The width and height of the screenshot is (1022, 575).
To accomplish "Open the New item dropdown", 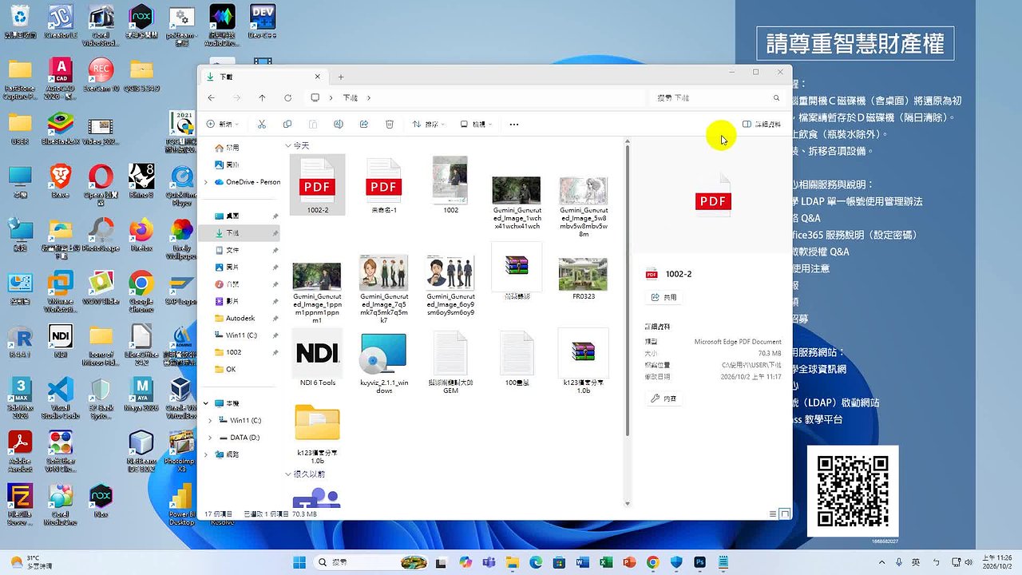I will 223,125.
